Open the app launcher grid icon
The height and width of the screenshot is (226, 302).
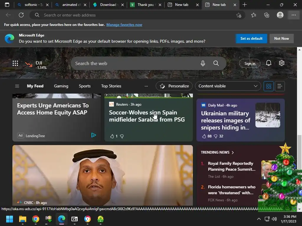pos(15,63)
